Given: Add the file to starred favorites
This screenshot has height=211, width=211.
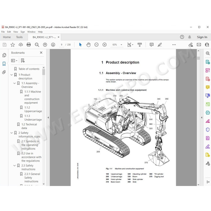Looking at the screenshot, I should [x=13, y=45].
